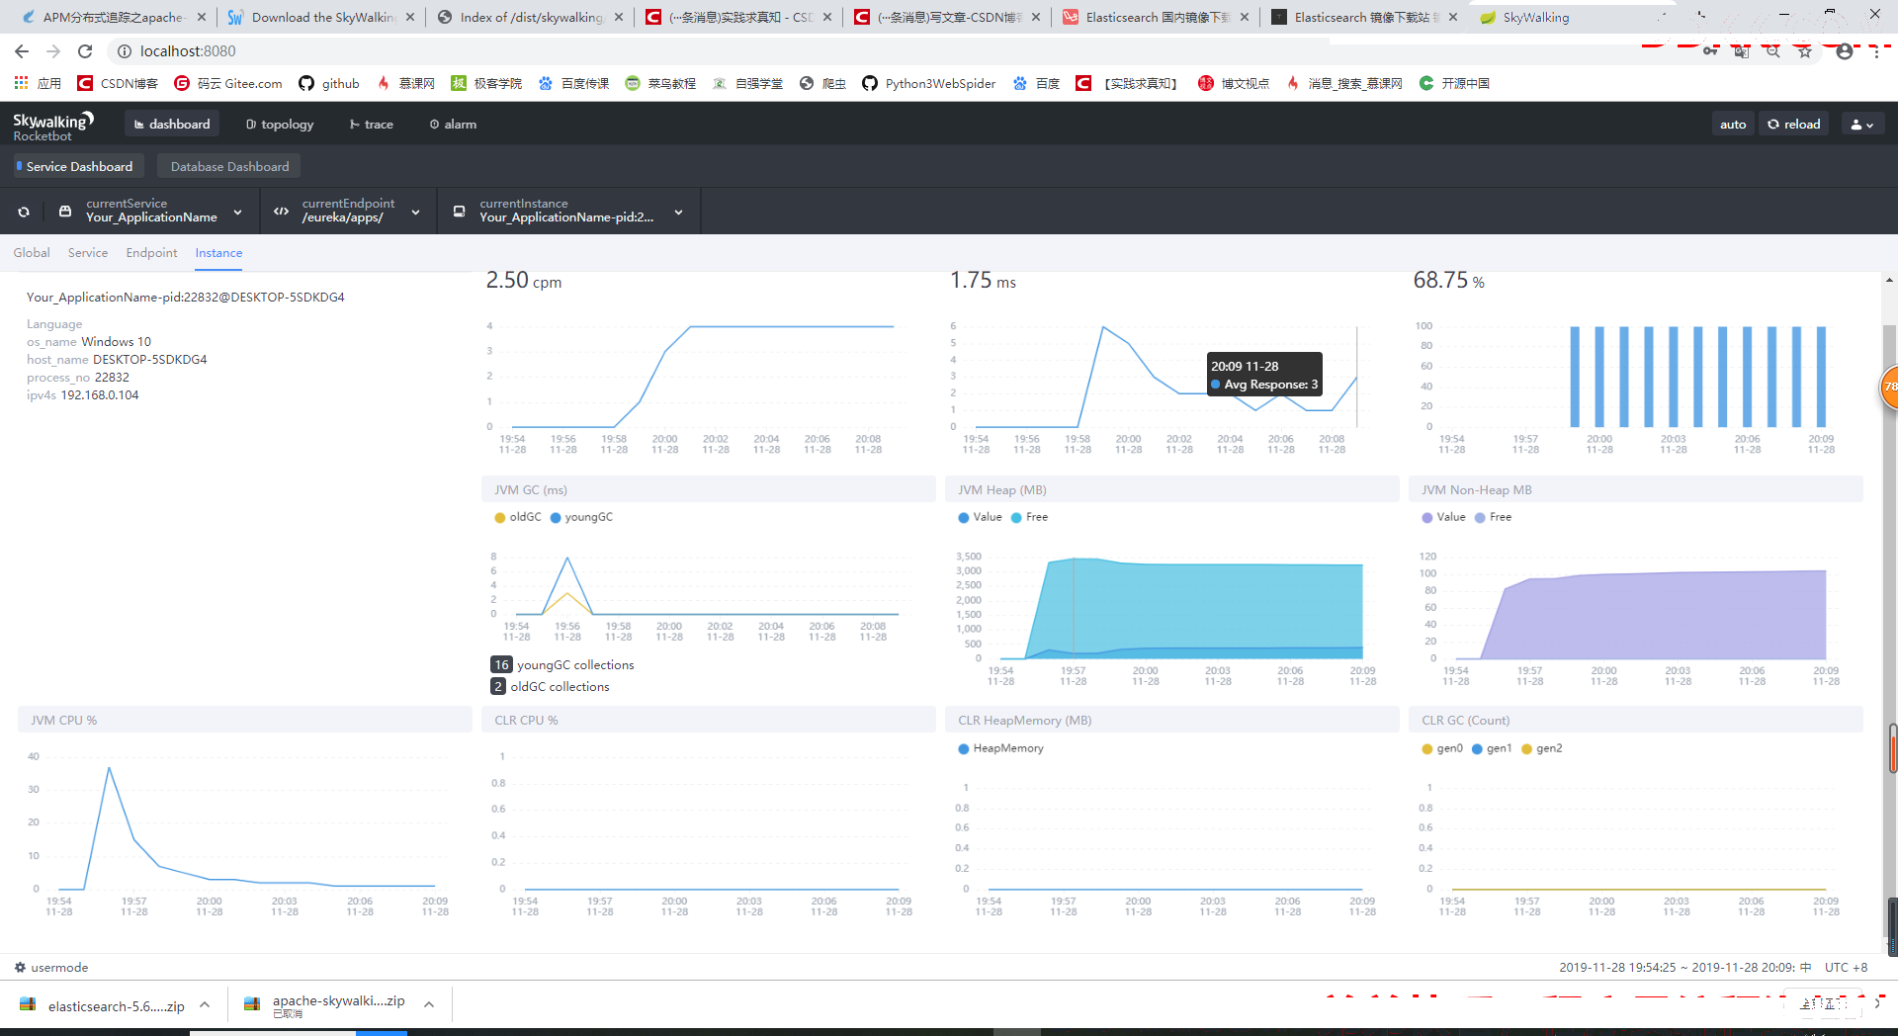Click the SkyWalking Rocketbot logo
Image resolution: width=1898 pixels, height=1036 pixels.
tap(52, 126)
